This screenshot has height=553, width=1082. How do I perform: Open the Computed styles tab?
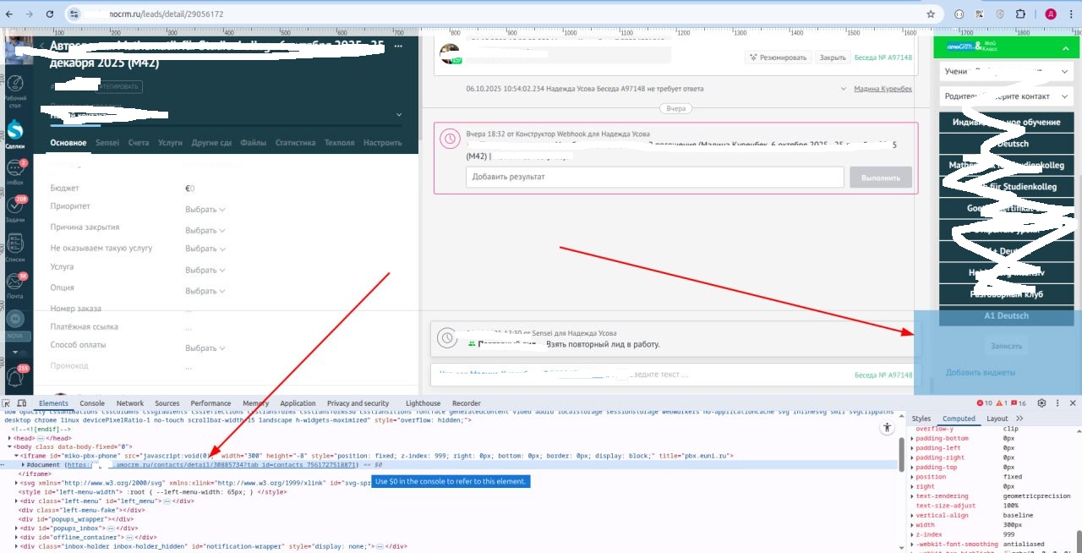click(x=959, y=419)
